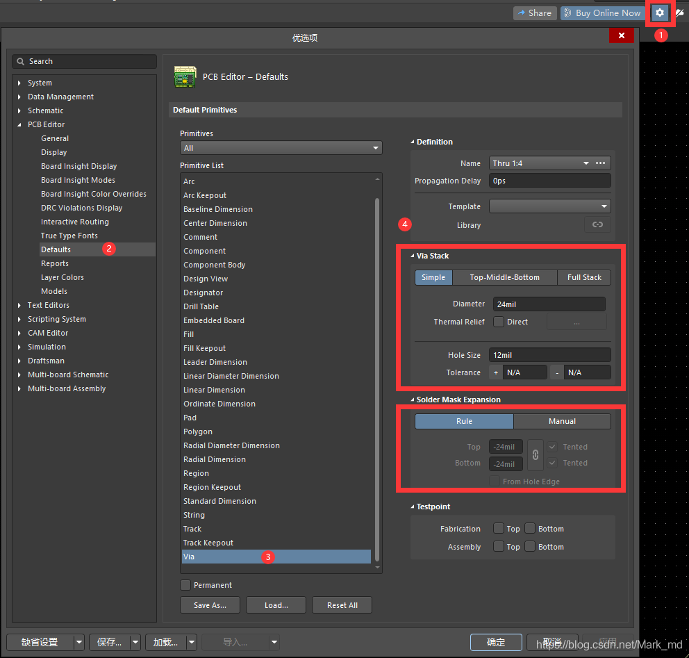
Task: Click the 缺省设置 defaults button
Action: pyautogui.click(x=40, y=642)
